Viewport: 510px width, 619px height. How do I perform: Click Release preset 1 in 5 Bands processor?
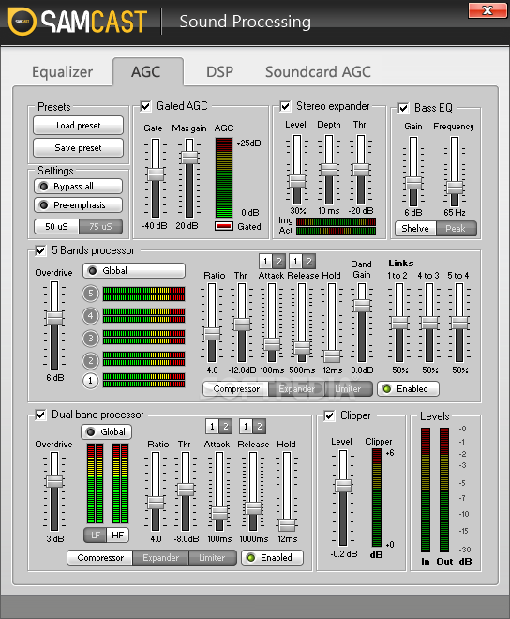pyautogui.click(x=295, y=262)
